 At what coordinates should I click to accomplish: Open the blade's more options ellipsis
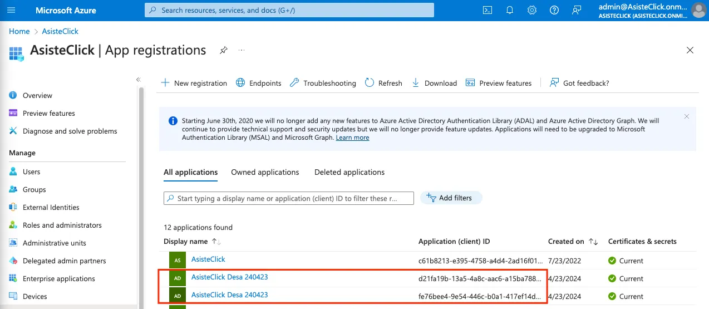coord(242,50)
